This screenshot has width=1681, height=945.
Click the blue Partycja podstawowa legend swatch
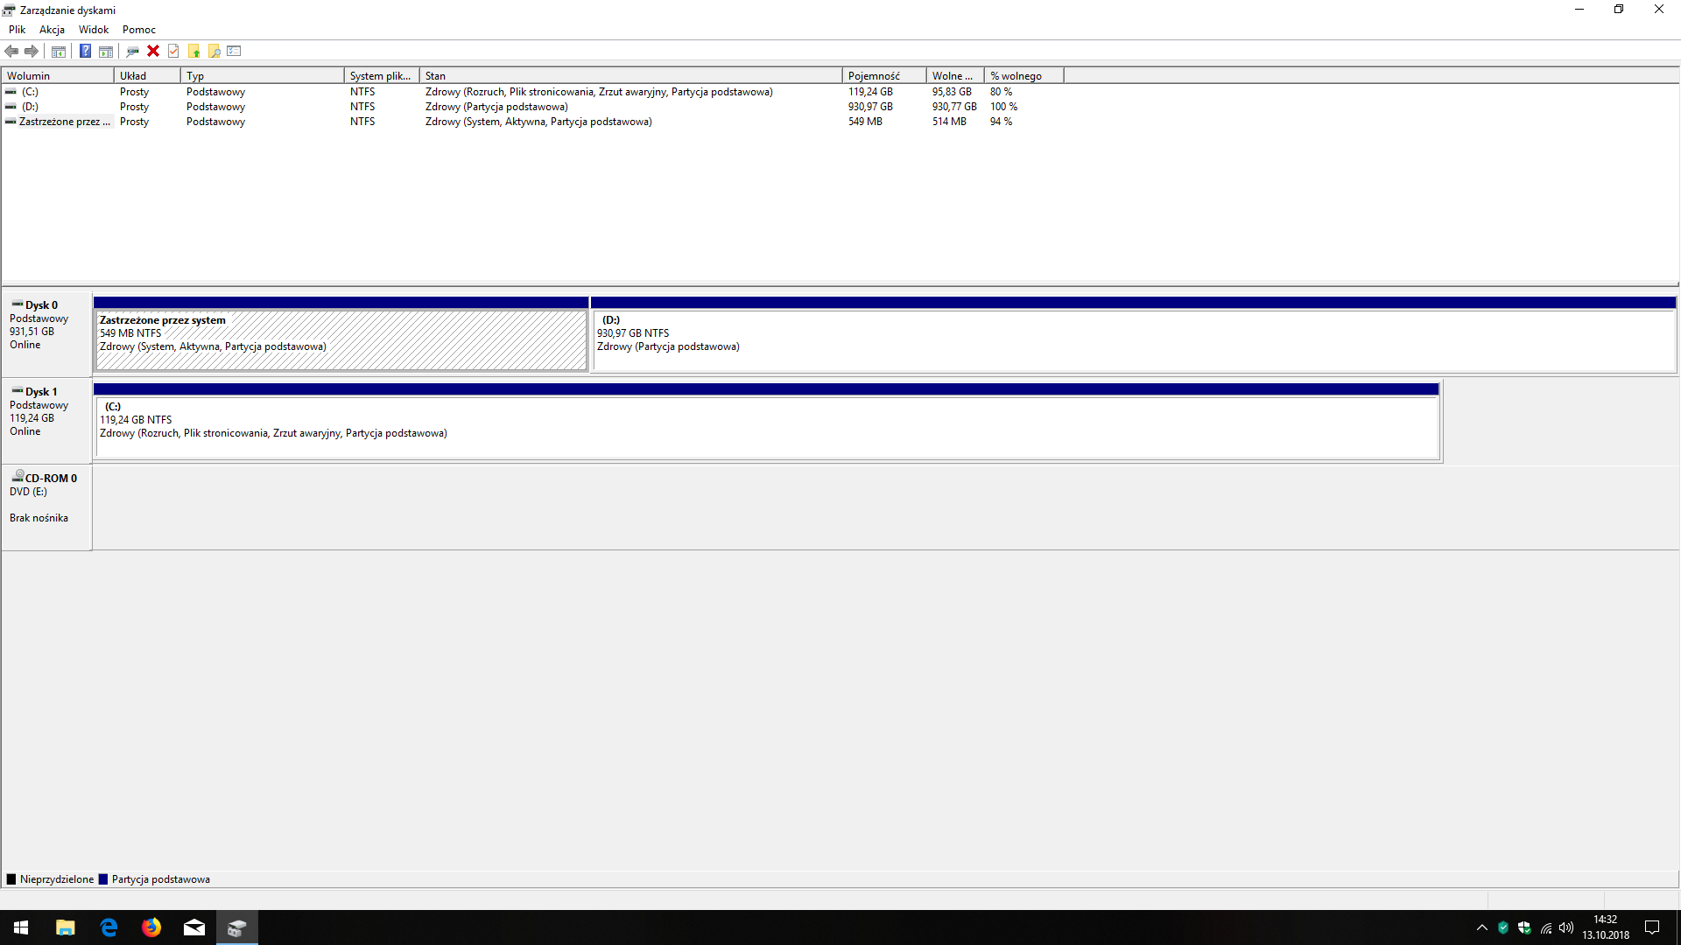103,879
